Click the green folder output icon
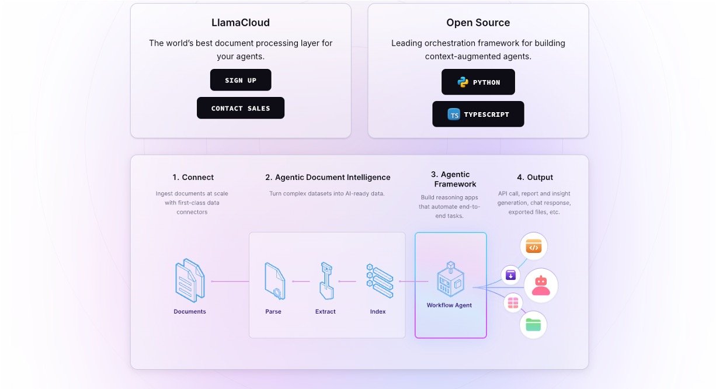 click(533, 325)
